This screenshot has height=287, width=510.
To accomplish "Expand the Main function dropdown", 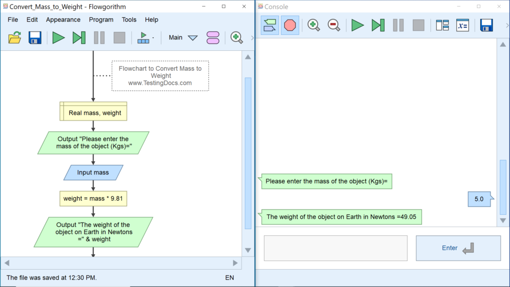I will click(x=193, y=38).
